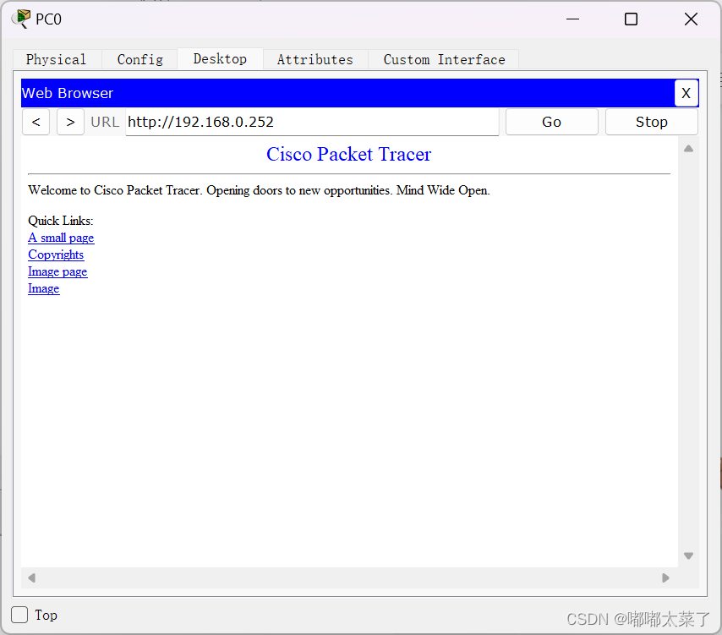Click the 'Quick Links:' text
The height and width of the screenshot is (635, 722).
[60, 221]
